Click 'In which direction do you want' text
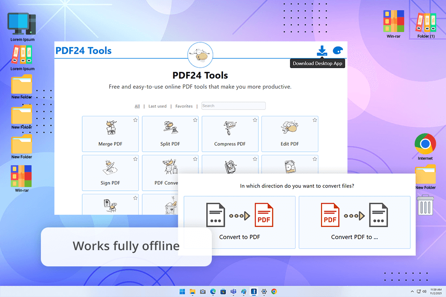Image resolution: width=446 pixels, height=297 pixels. point(297,186)
